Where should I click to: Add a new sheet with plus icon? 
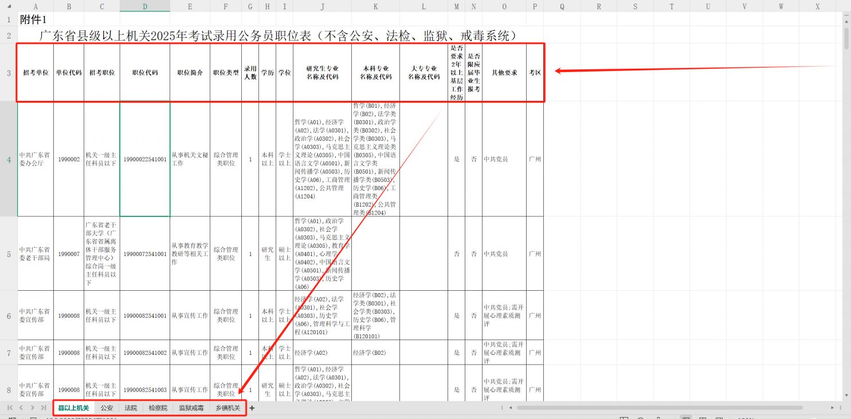(252, 408)
